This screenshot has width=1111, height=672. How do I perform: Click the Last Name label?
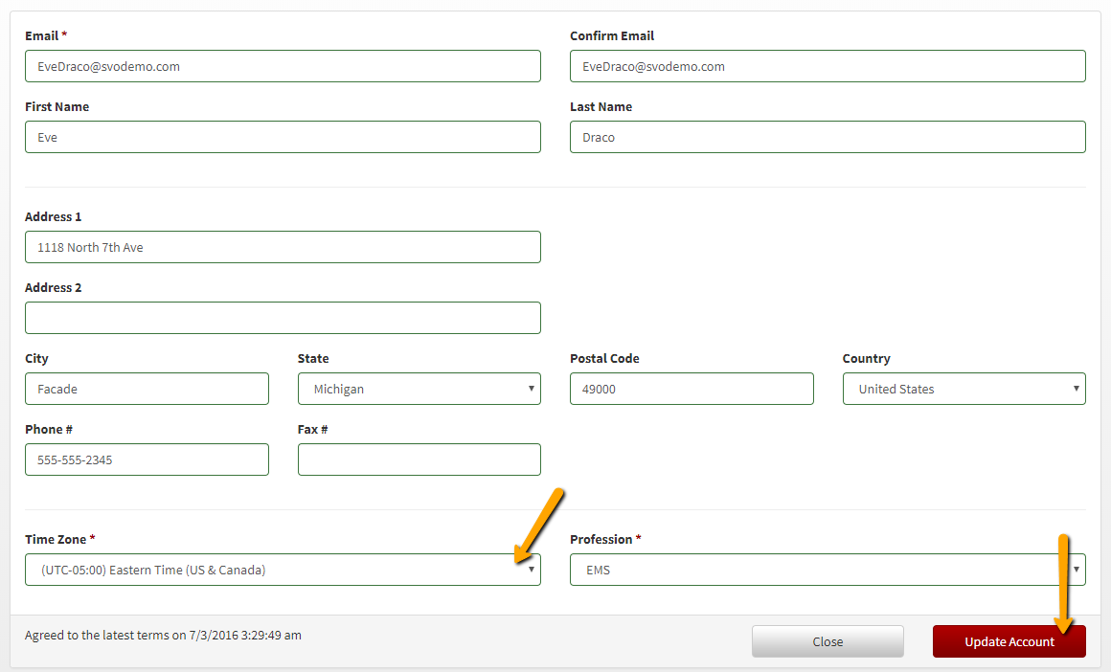tap(601, 106)
